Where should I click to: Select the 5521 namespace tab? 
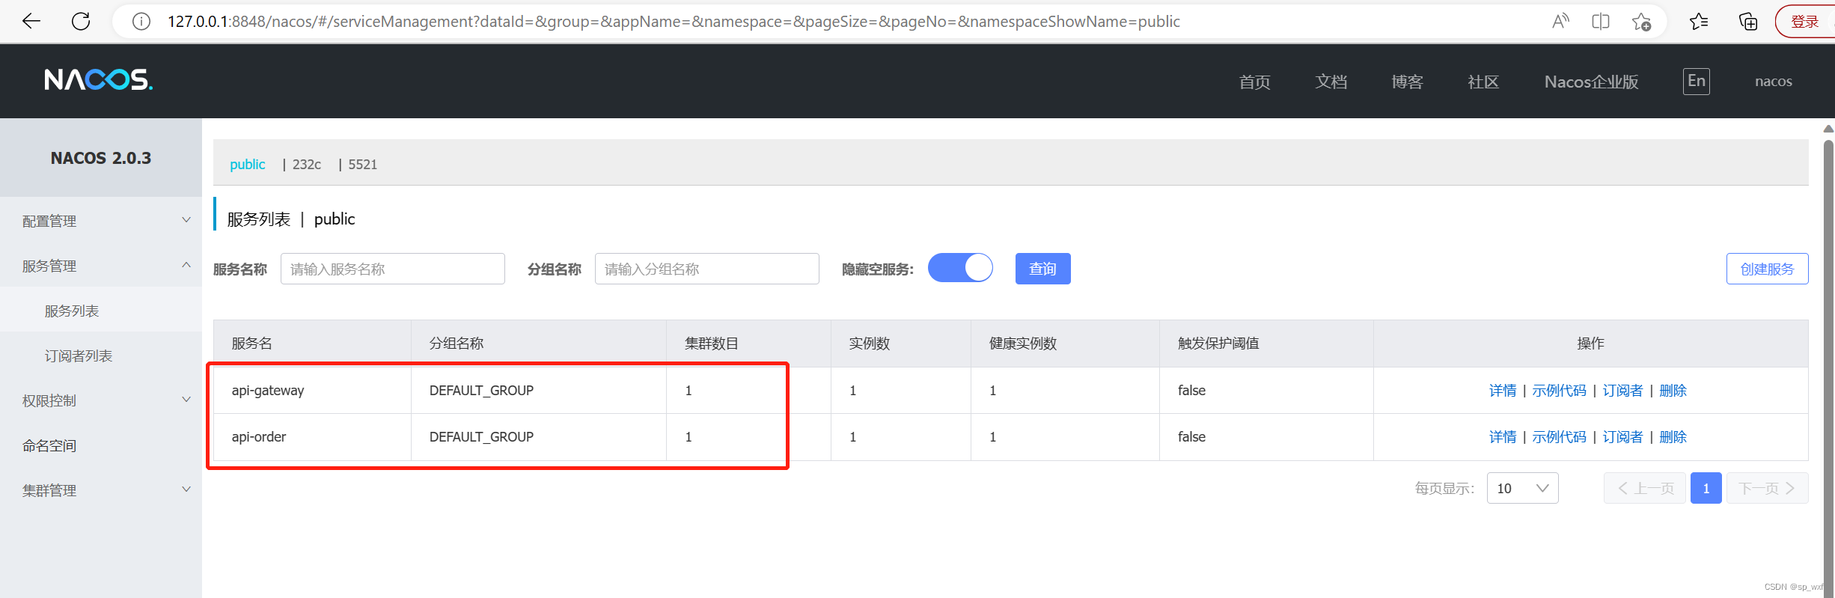[x=362, y=164]
